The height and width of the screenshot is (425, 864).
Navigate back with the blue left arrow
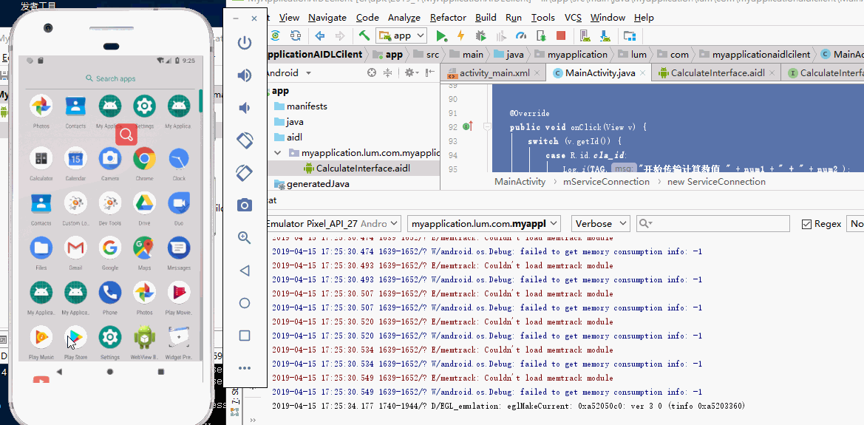(x=319, y=35)
